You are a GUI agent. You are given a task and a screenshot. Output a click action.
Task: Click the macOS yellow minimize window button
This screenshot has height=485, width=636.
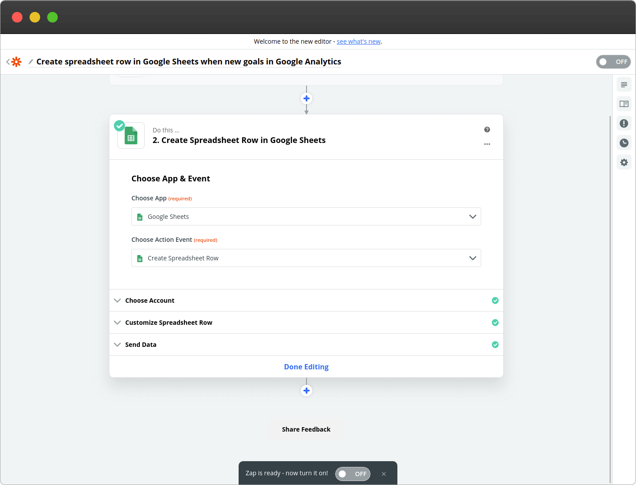[x=35, y=17]
